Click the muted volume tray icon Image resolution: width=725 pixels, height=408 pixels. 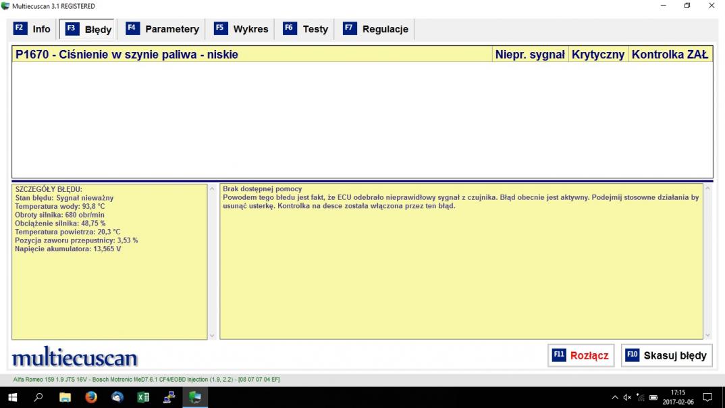click(x=627, y=397)
